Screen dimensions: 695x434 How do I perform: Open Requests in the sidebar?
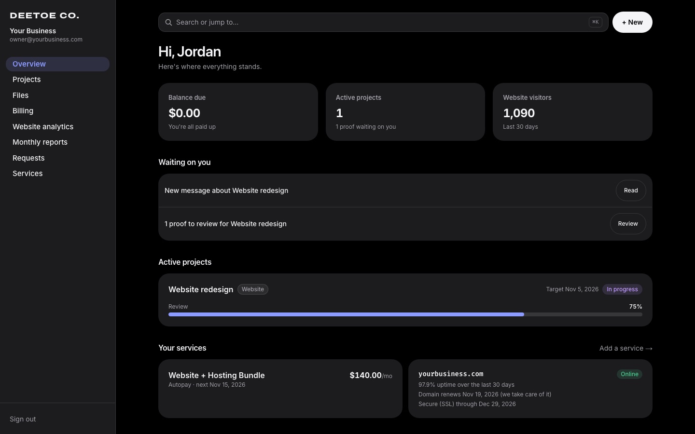(x=57, y=158)
